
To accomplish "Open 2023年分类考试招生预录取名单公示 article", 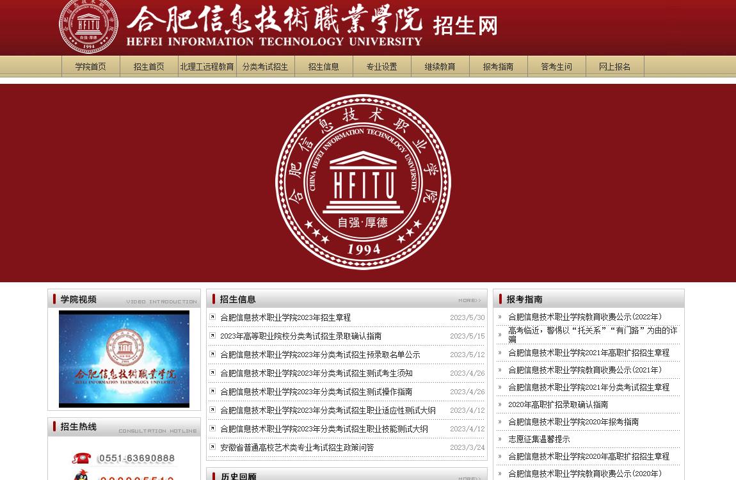I will 320,355.
